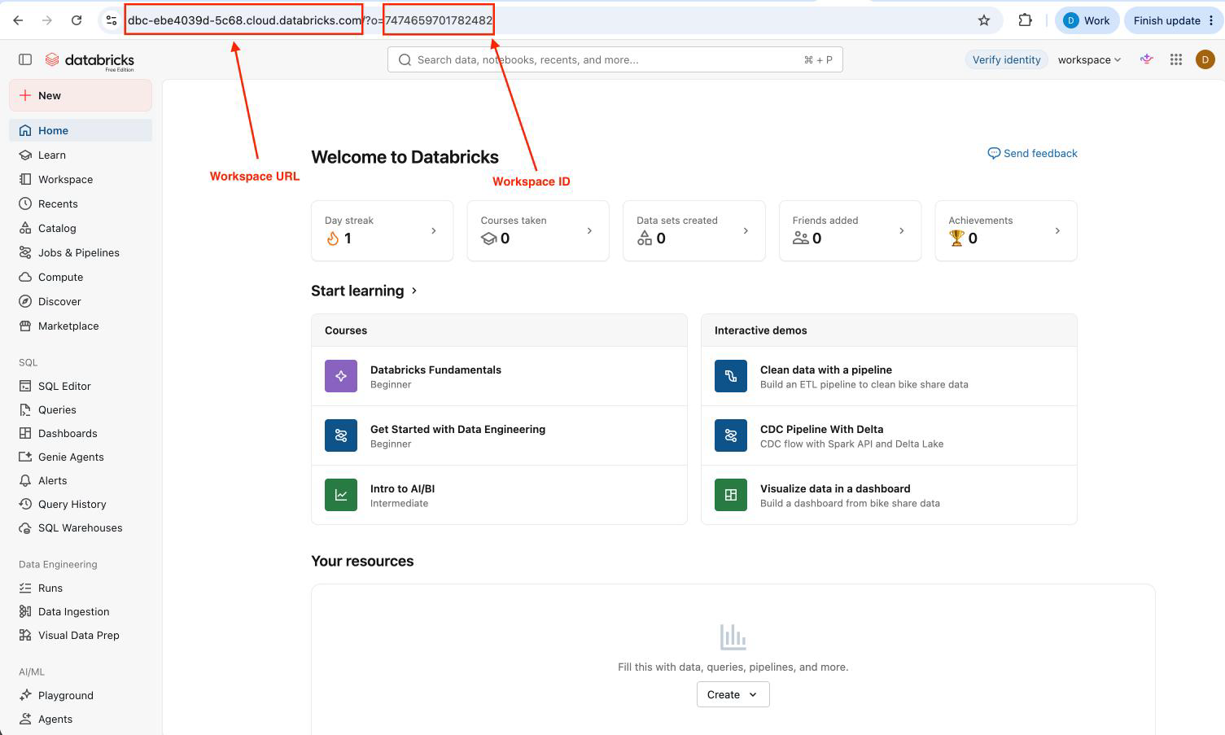Open the user avatar D menu

[x=1205, y=59]
